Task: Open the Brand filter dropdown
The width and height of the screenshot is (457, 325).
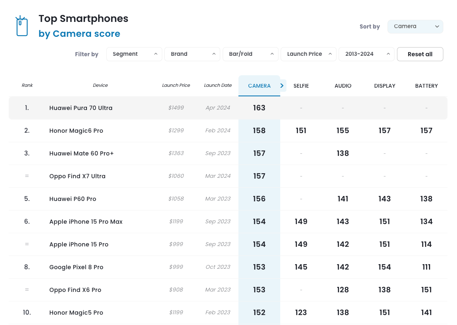Action: click(192, 54)
